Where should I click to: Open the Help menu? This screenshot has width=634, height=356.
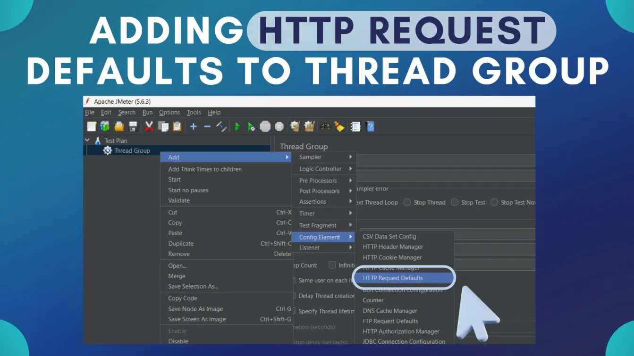tap(214, 112)
